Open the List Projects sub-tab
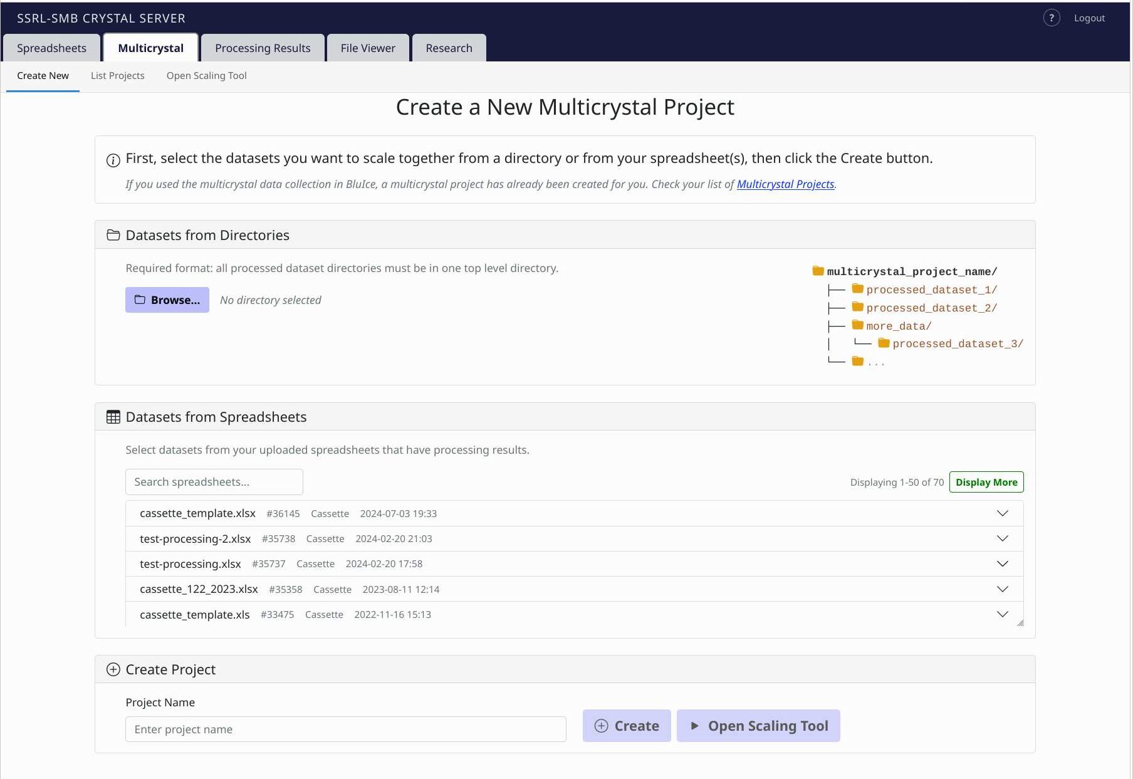Viewport: 1133px width, 779px height. click(x=118, y=76)
